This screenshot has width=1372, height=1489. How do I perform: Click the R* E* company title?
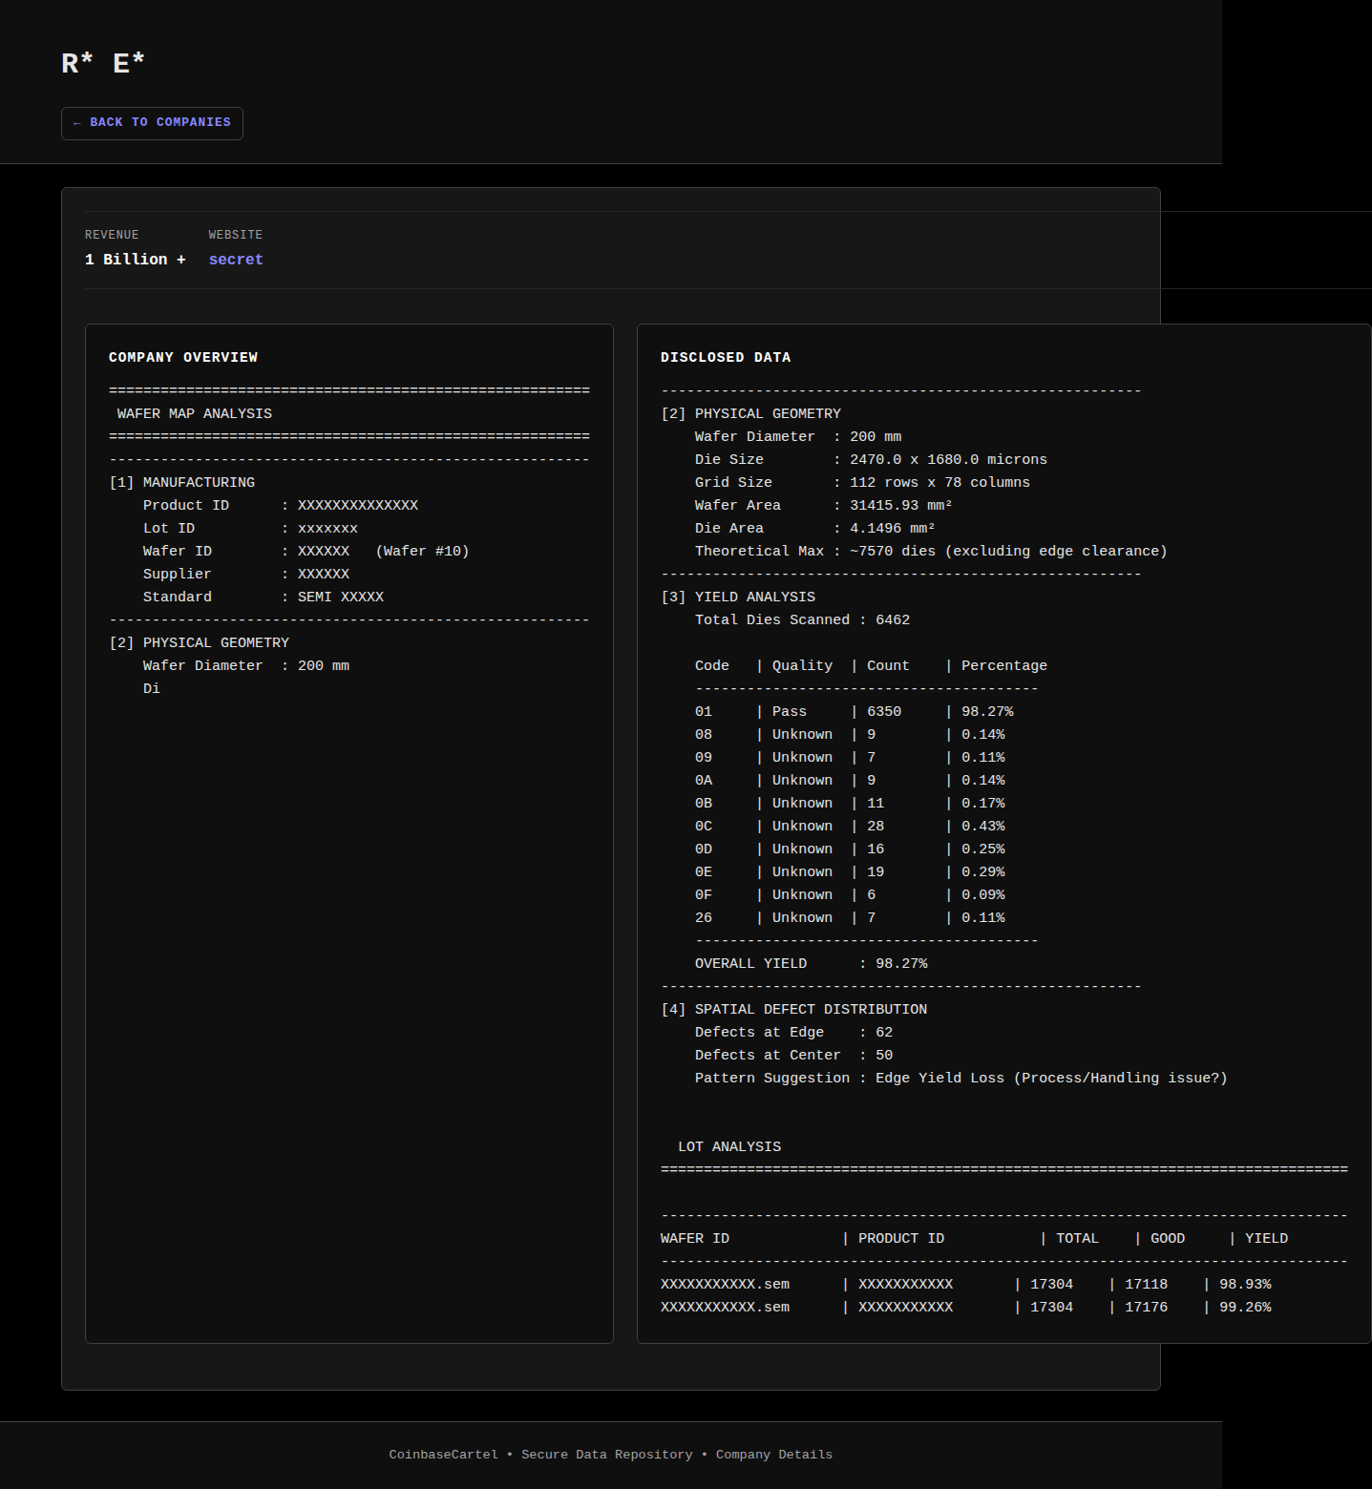pos(103,64)
